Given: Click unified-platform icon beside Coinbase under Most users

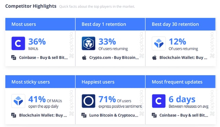Looking at the screenshot, I should pyautogui.click(x=14, y=58).
